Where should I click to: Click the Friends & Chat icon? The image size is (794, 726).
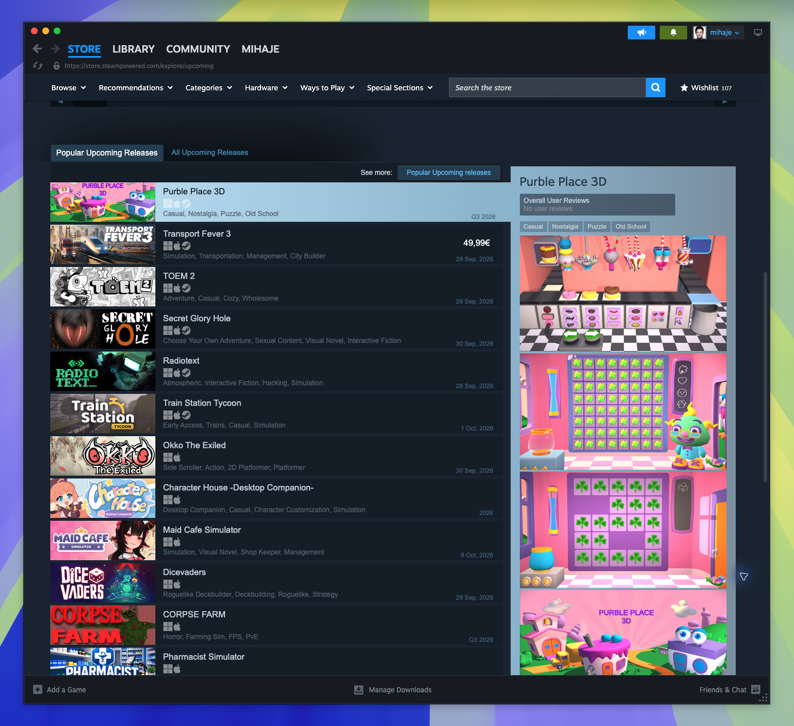click(756, 689)
